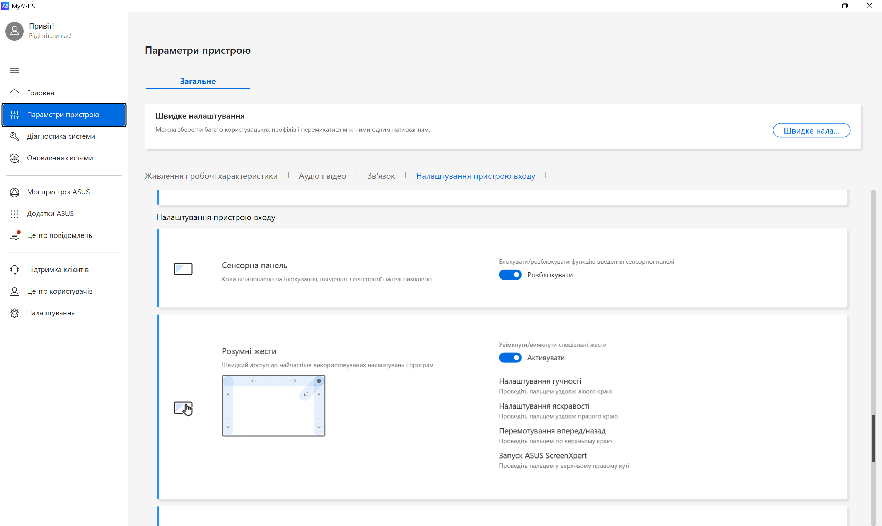Click the Швидке нала... button
882x526 pixels.
tap(811, 130)
